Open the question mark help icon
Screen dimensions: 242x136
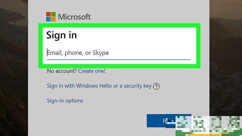tap(156, 86)
